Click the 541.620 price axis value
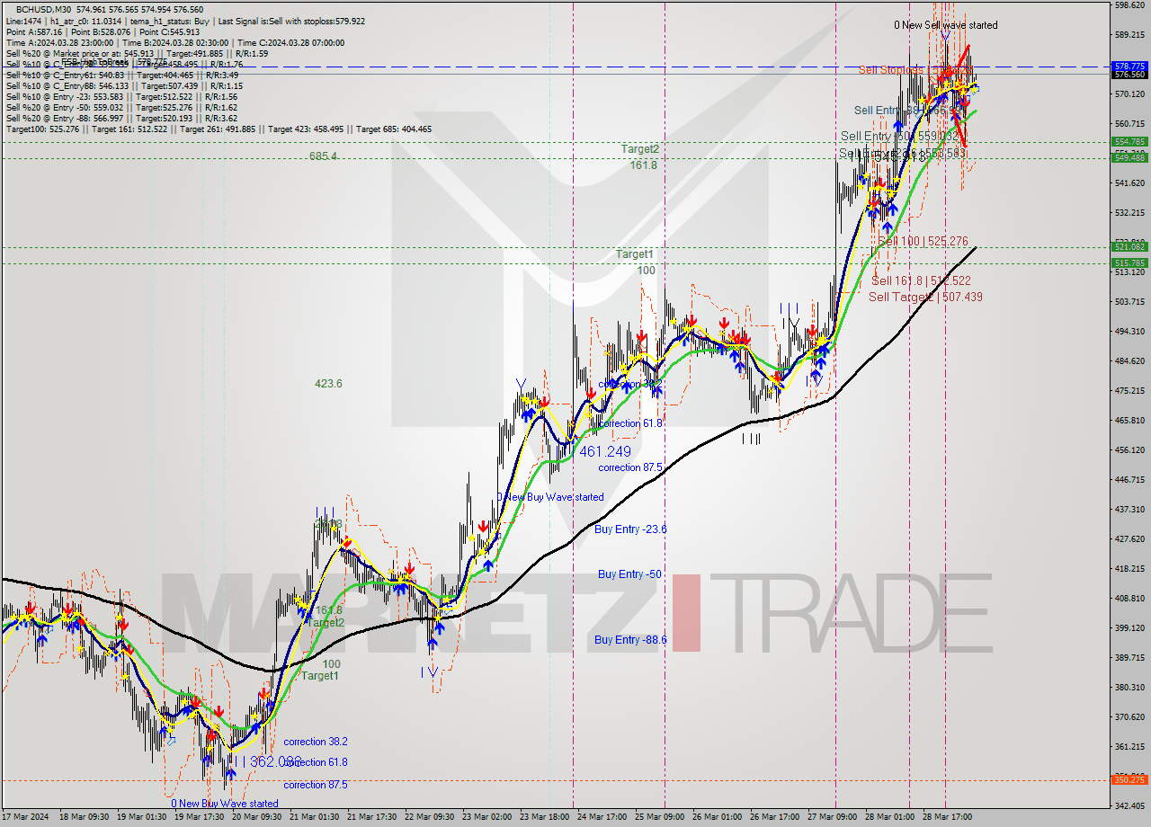Viewport: 1151px width, 827px height. click(1130, 183)
